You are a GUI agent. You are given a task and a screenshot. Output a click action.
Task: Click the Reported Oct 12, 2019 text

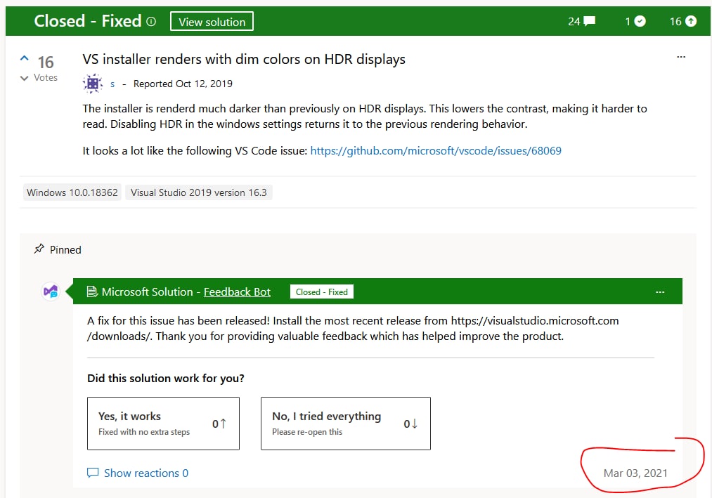pyautogui.click(x=183, y=84)
